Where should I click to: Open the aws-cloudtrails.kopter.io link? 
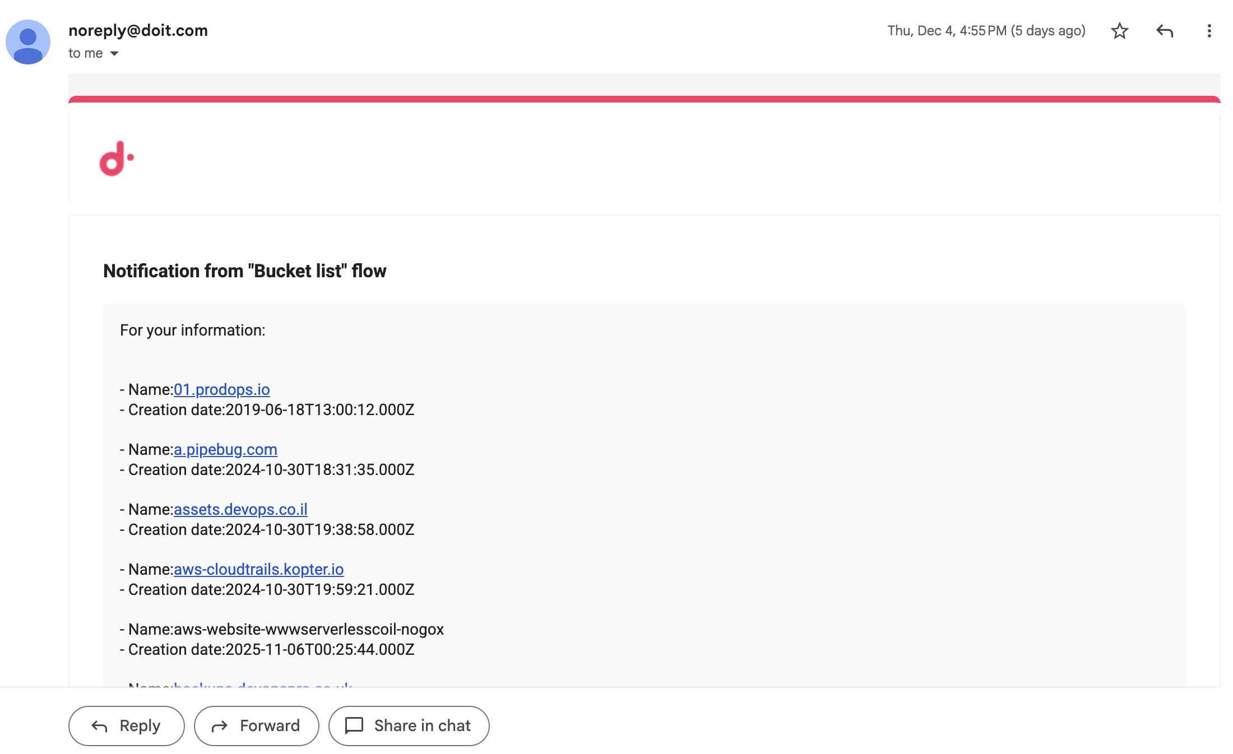259,569
